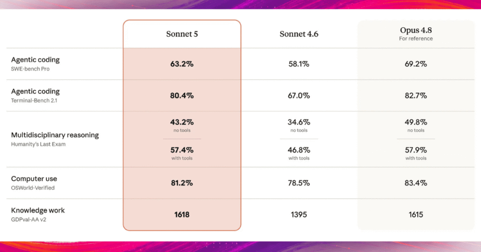The image size is (481, 252).
Task: Select the Computer use row label
Action: [x=34, y=178]
